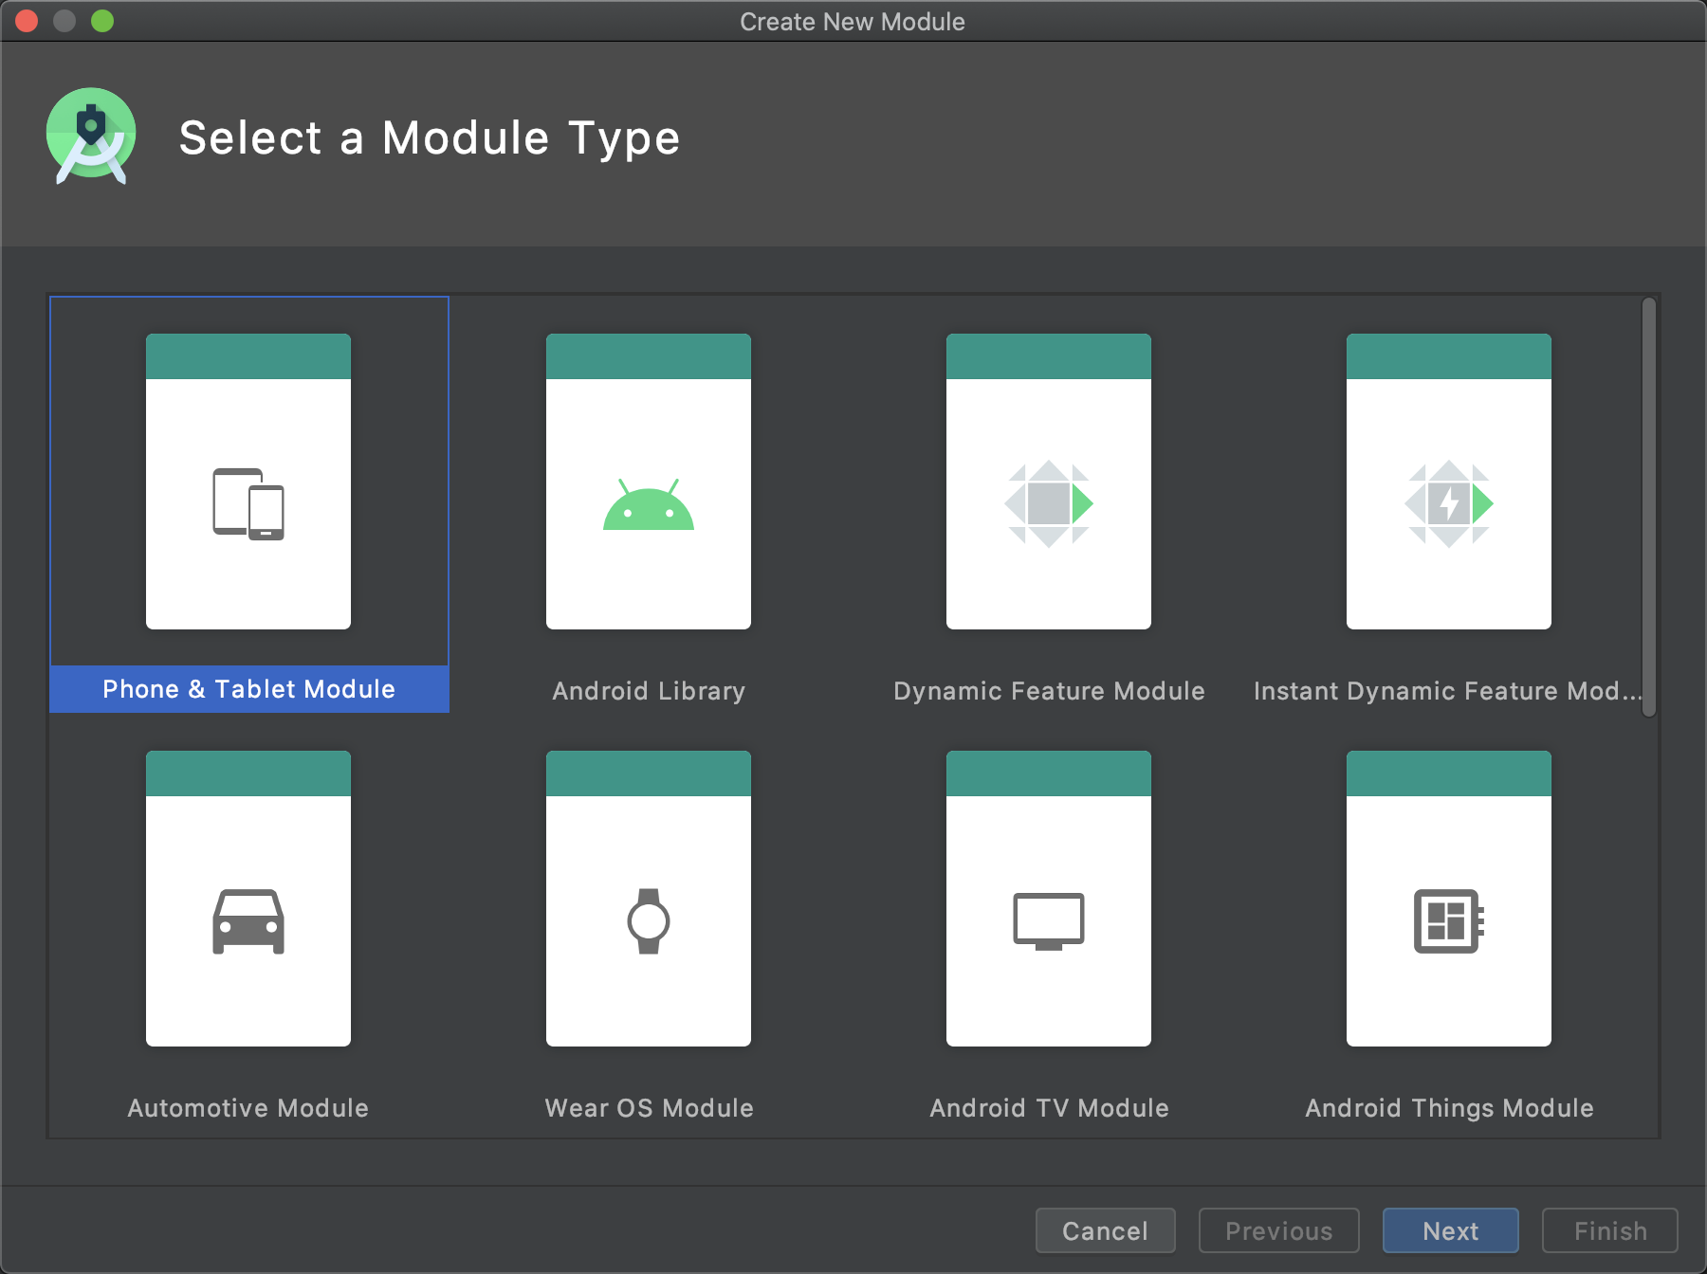This screenshot has width=1707, height=1274.
Task: Choose the Dynamic Feature Module diamond icon
Action: pyautogui.click(x=1049, y=503)
